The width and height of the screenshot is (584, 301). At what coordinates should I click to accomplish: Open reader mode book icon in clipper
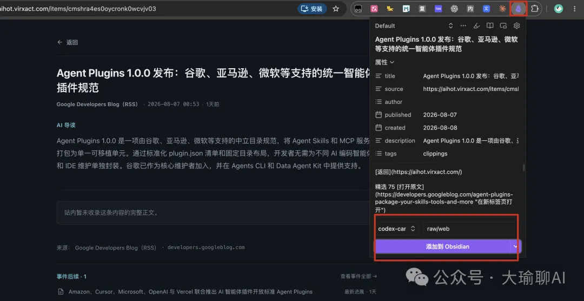pyautogui.click(x=490, y=26)
